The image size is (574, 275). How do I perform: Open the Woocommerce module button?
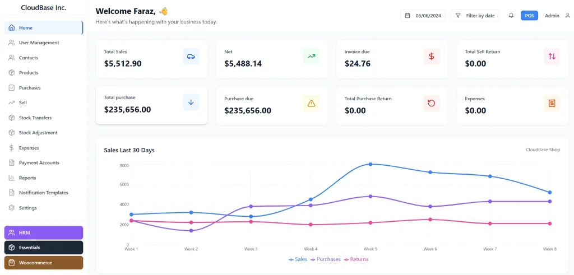click(44, 263)
